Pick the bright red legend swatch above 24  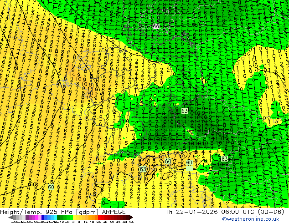pyautogui.click(x=99, y=218)
